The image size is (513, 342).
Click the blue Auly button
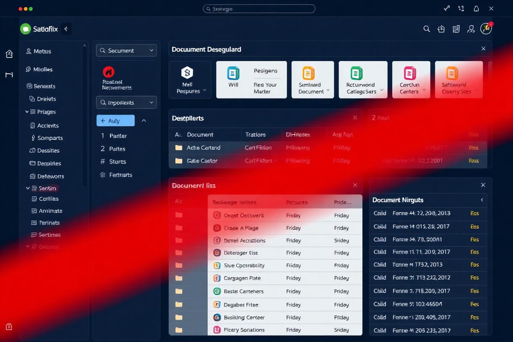(115, 121)
